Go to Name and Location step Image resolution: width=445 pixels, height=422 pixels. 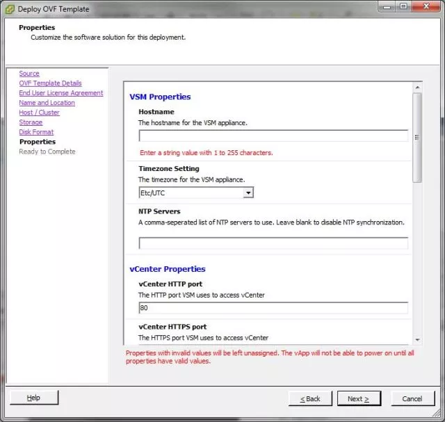[47, 103]
